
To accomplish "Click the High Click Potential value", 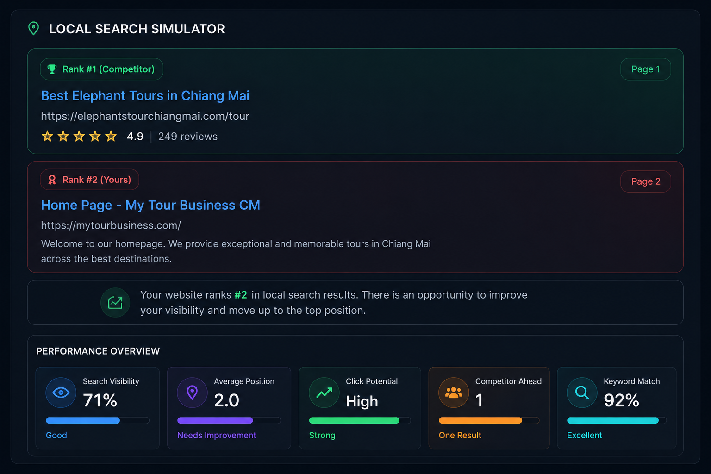I will coord(362,401).
